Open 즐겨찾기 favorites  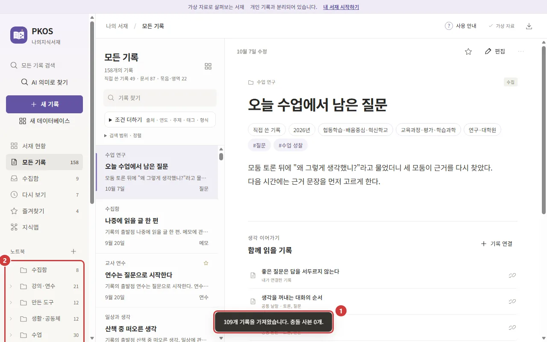coord(44,211)
